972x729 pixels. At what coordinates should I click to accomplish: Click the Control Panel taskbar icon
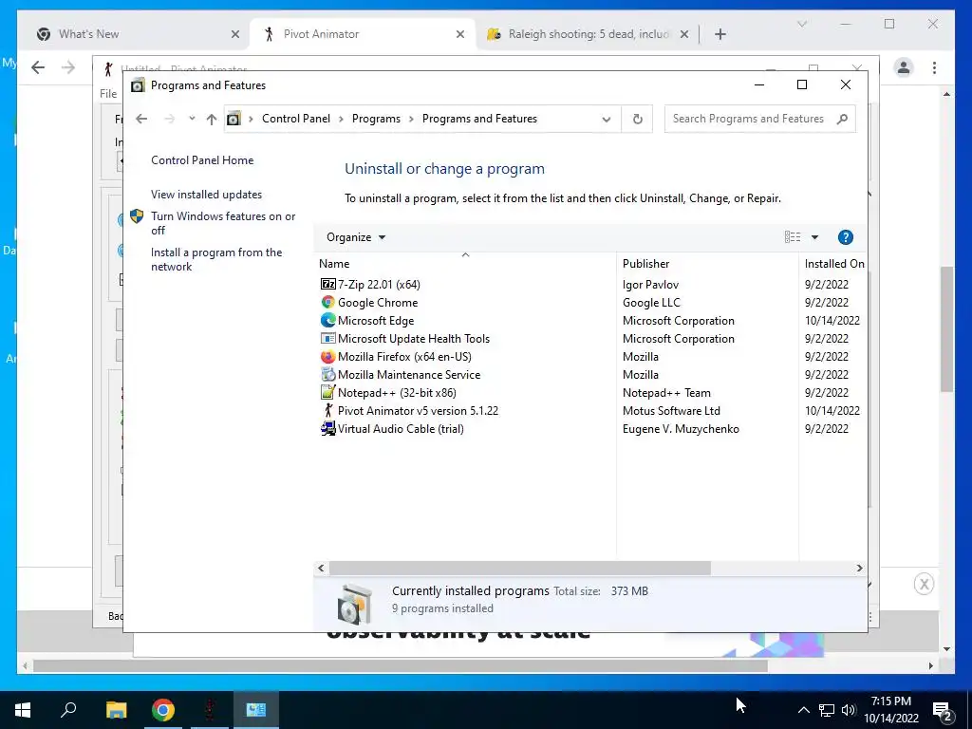coord(256,710)
